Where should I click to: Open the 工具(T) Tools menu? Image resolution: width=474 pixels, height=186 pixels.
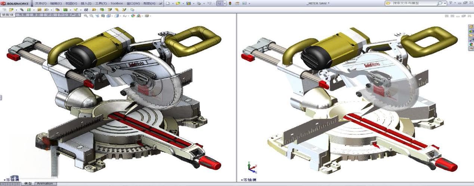click(101, 3)
